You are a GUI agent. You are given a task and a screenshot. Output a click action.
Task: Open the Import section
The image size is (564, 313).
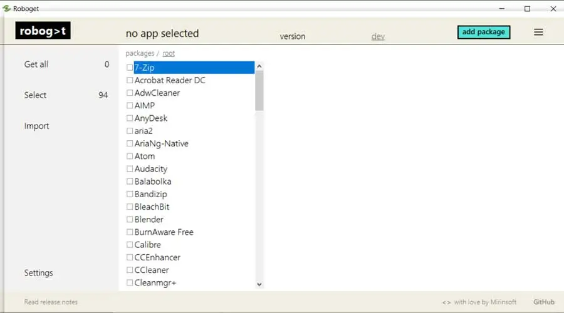click(36, 126)
